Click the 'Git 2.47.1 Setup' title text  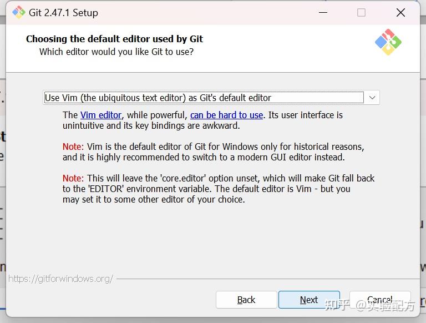point(63,13)
